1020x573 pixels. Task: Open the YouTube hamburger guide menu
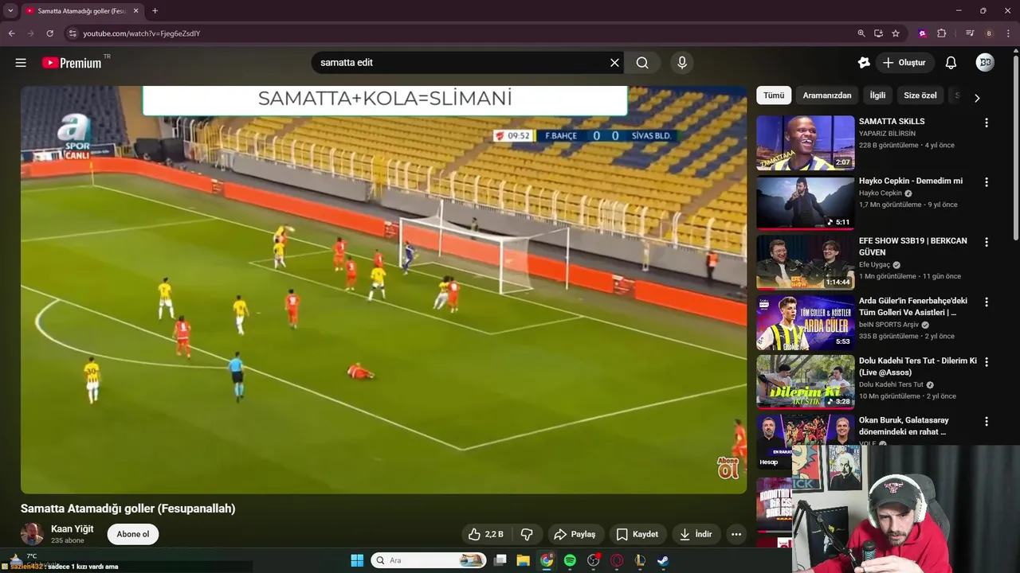[x=21, y=63]
